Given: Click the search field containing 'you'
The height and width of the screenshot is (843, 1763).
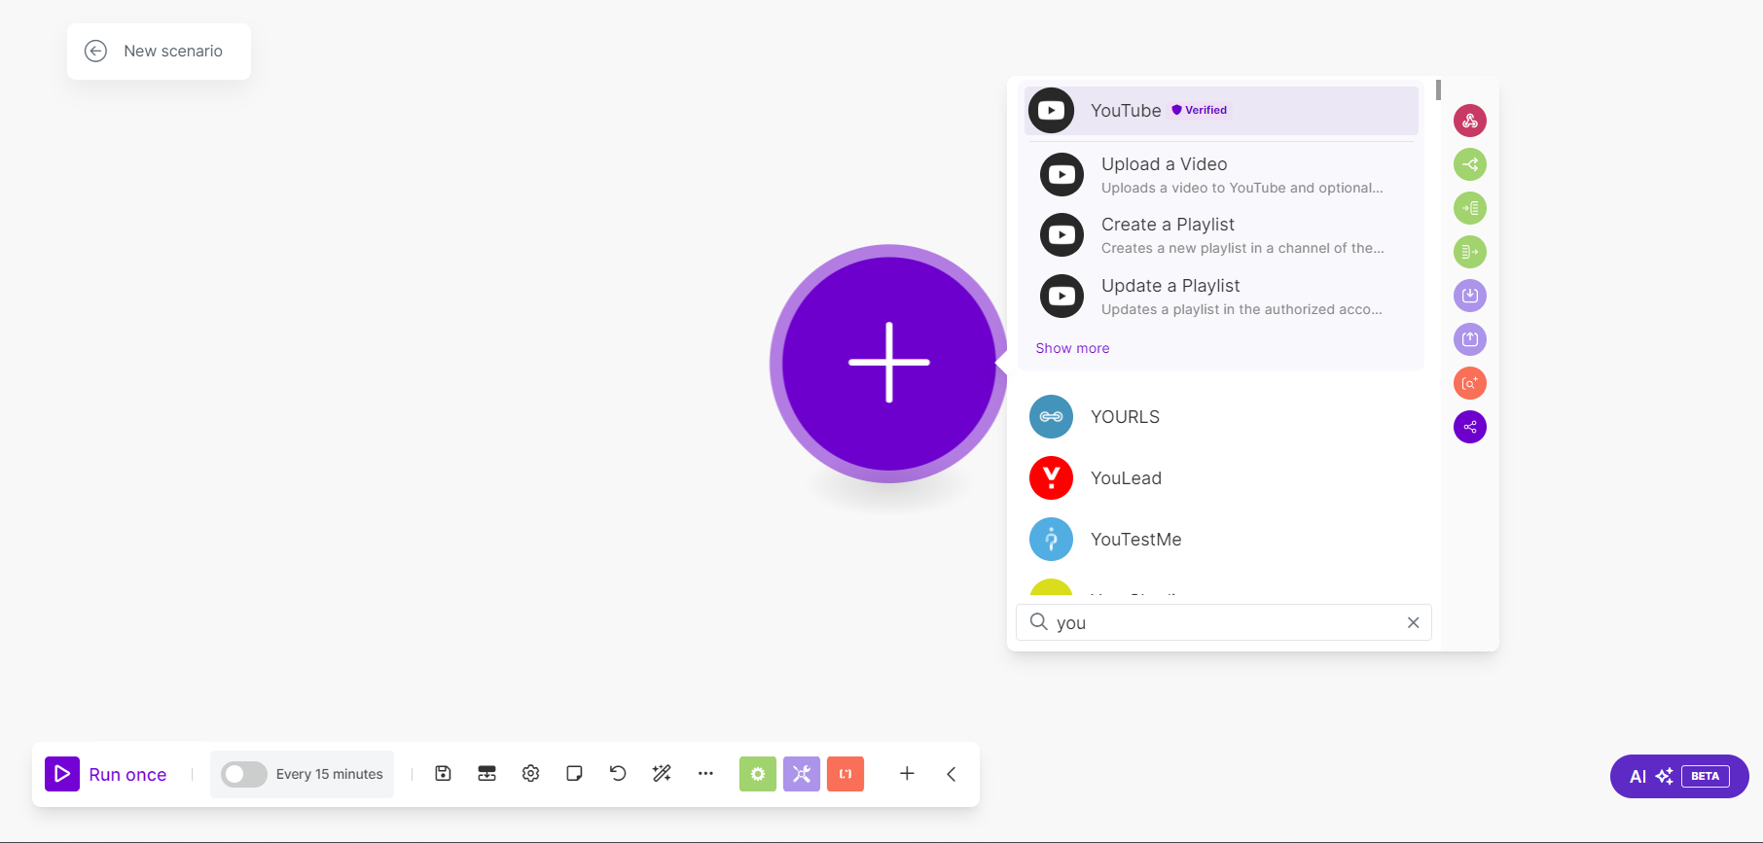Looking at the screenshot, I should pos(1223,622).
